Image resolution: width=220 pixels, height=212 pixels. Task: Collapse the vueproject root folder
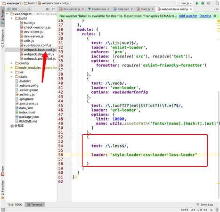(x=7, y=14)
